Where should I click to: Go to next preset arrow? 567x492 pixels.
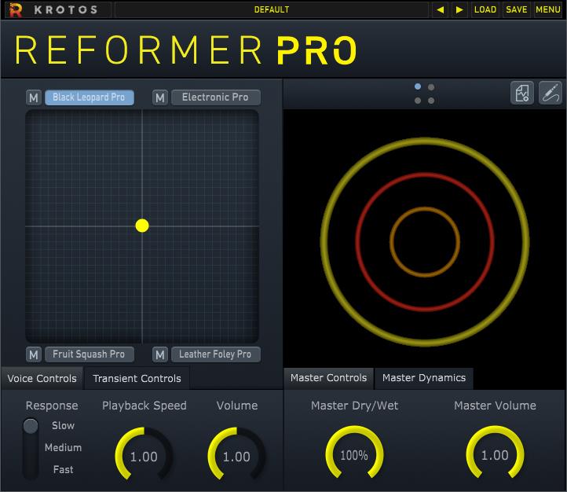[459, 9]
